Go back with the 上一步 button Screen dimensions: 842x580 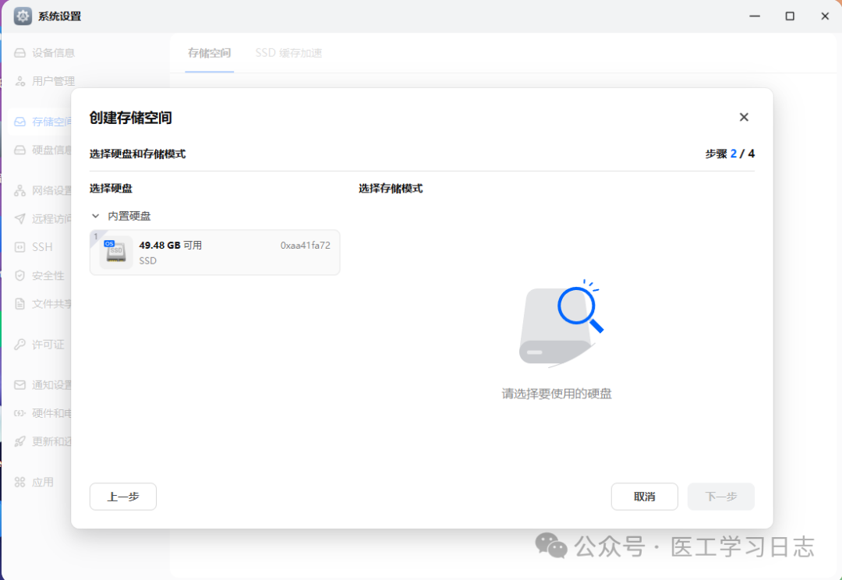[123, 497]
